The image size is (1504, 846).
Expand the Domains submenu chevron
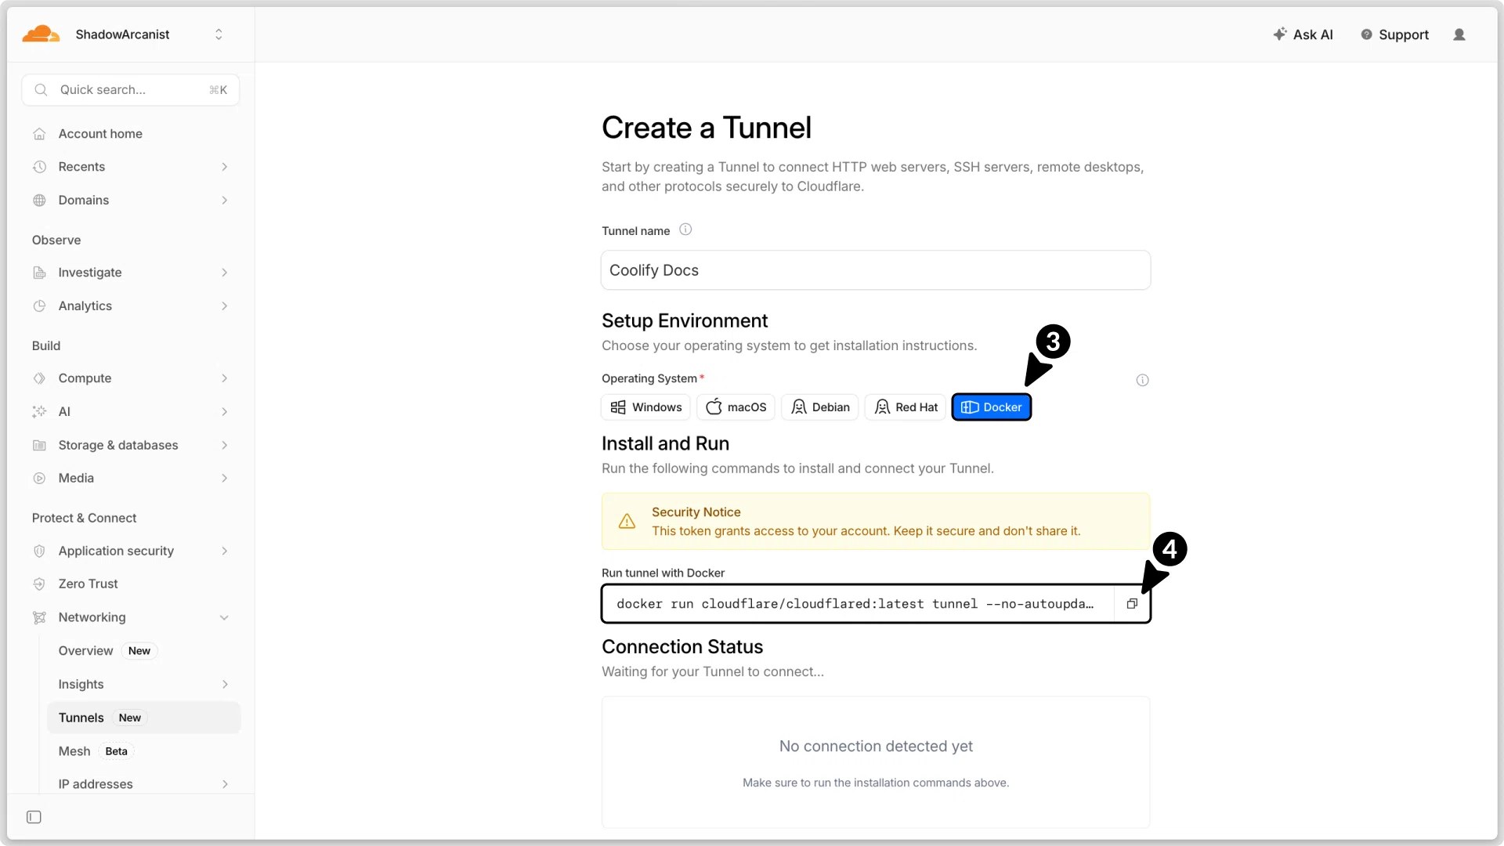click(225, 201)
